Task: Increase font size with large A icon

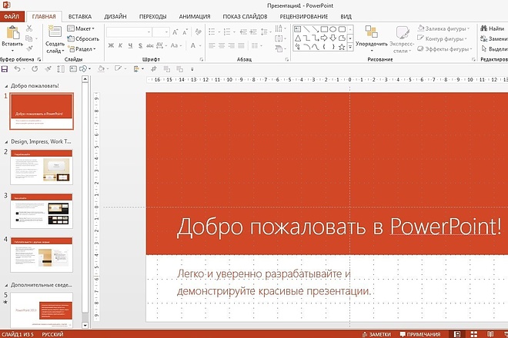Action: coord(175,32)
